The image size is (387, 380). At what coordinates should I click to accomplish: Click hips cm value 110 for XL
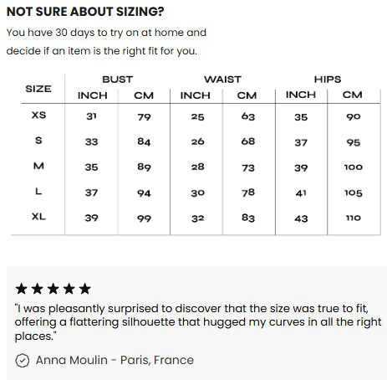[354, 218]
